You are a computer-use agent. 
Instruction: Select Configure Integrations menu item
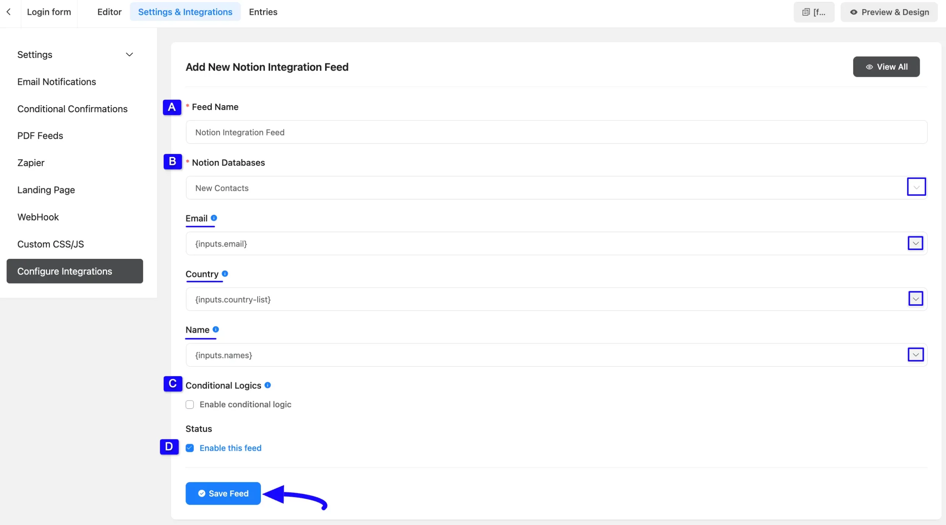[75, 271]
